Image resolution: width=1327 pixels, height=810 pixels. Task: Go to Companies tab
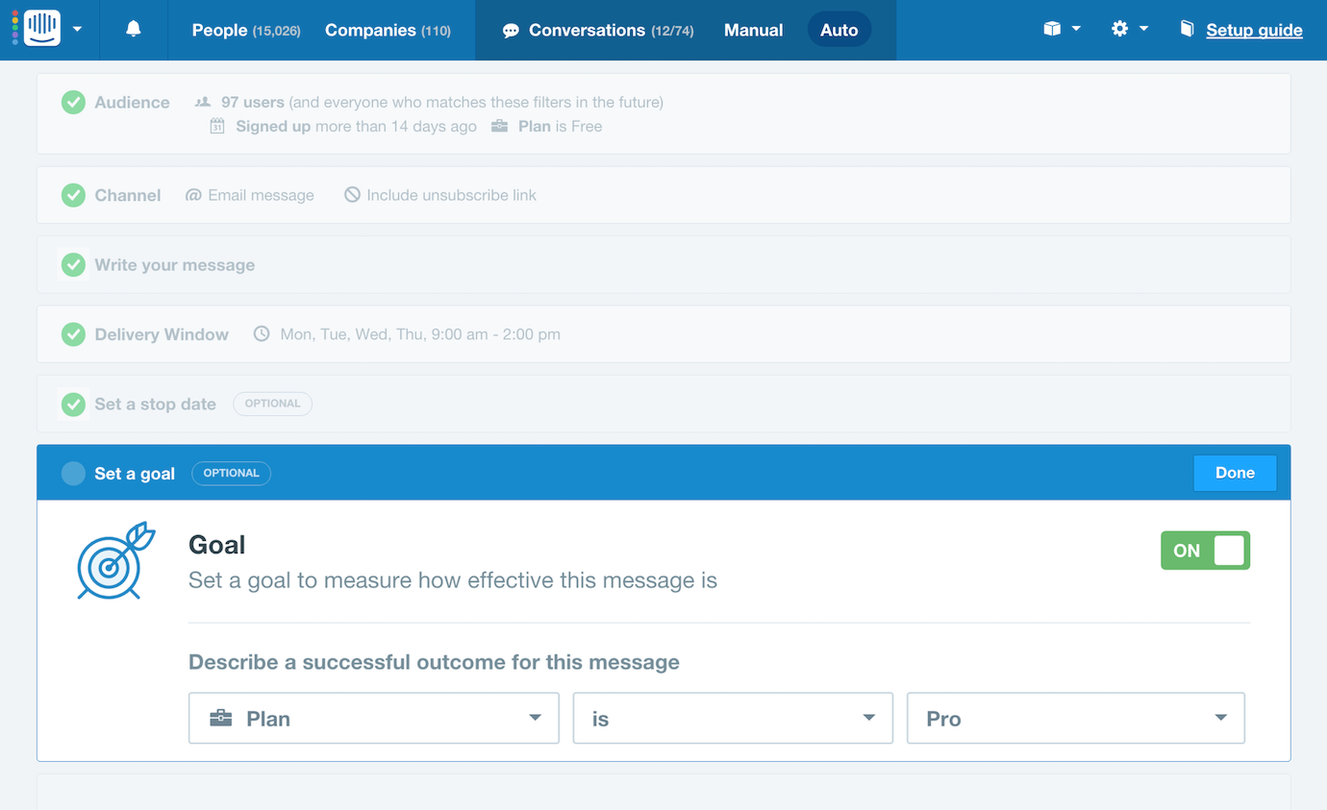[x=388, y=31]
